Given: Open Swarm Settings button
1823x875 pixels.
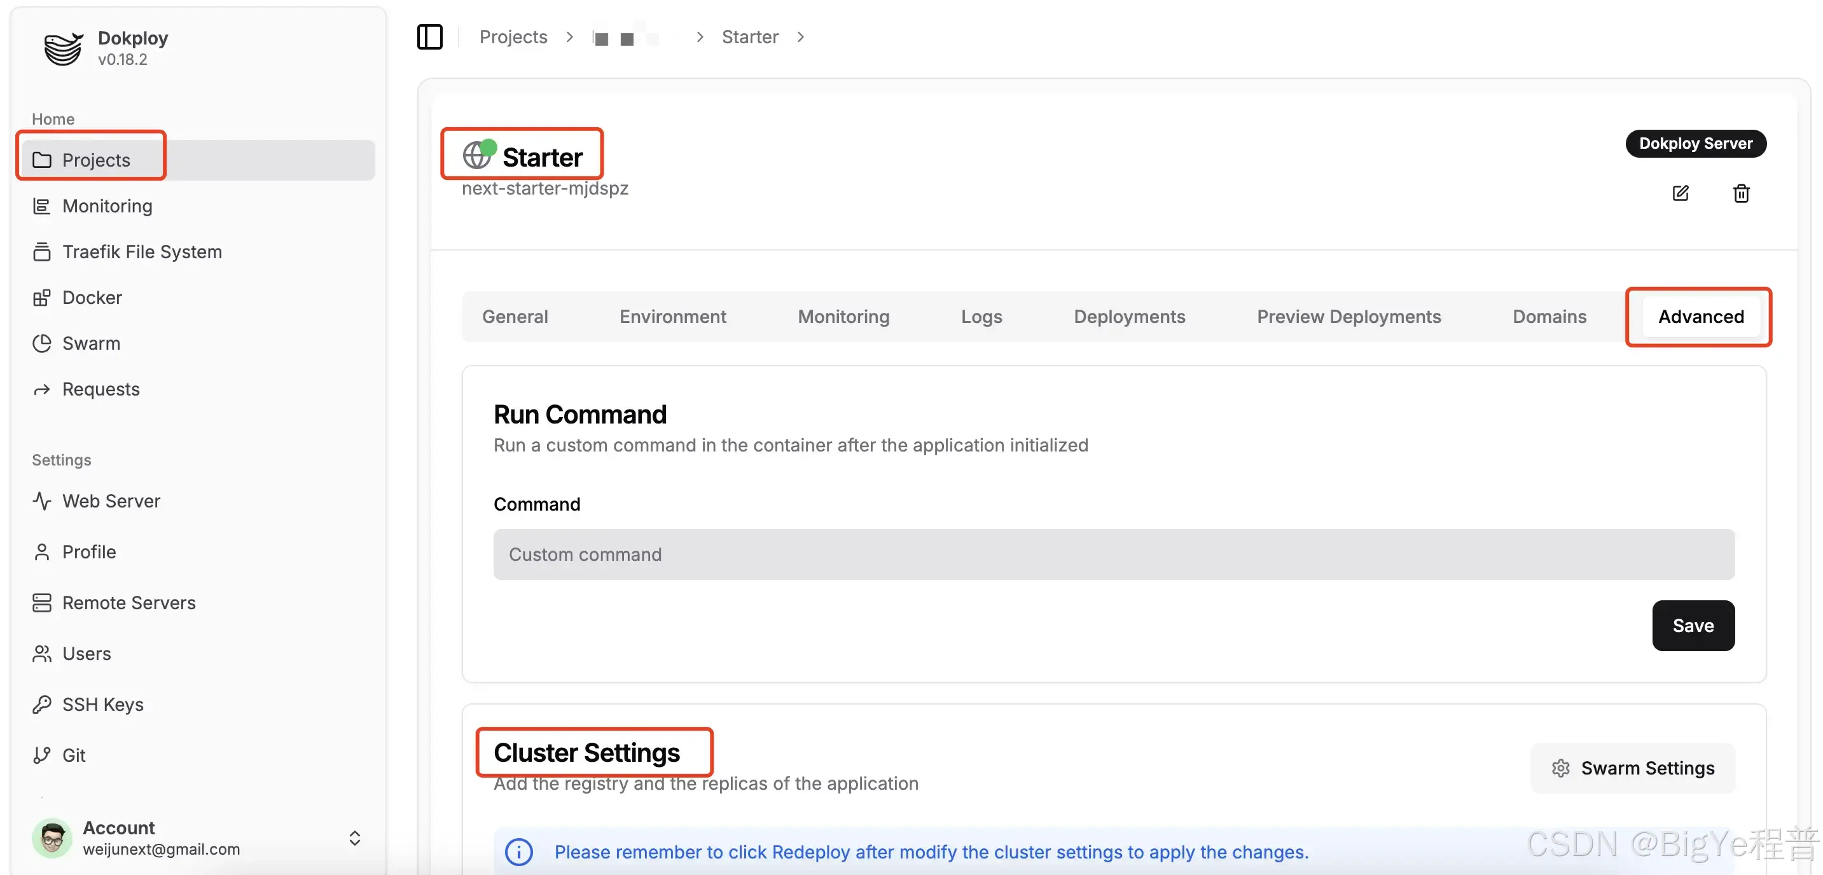Looking at the screenshot, I should pyautogui.click(x=1632, y=768).
